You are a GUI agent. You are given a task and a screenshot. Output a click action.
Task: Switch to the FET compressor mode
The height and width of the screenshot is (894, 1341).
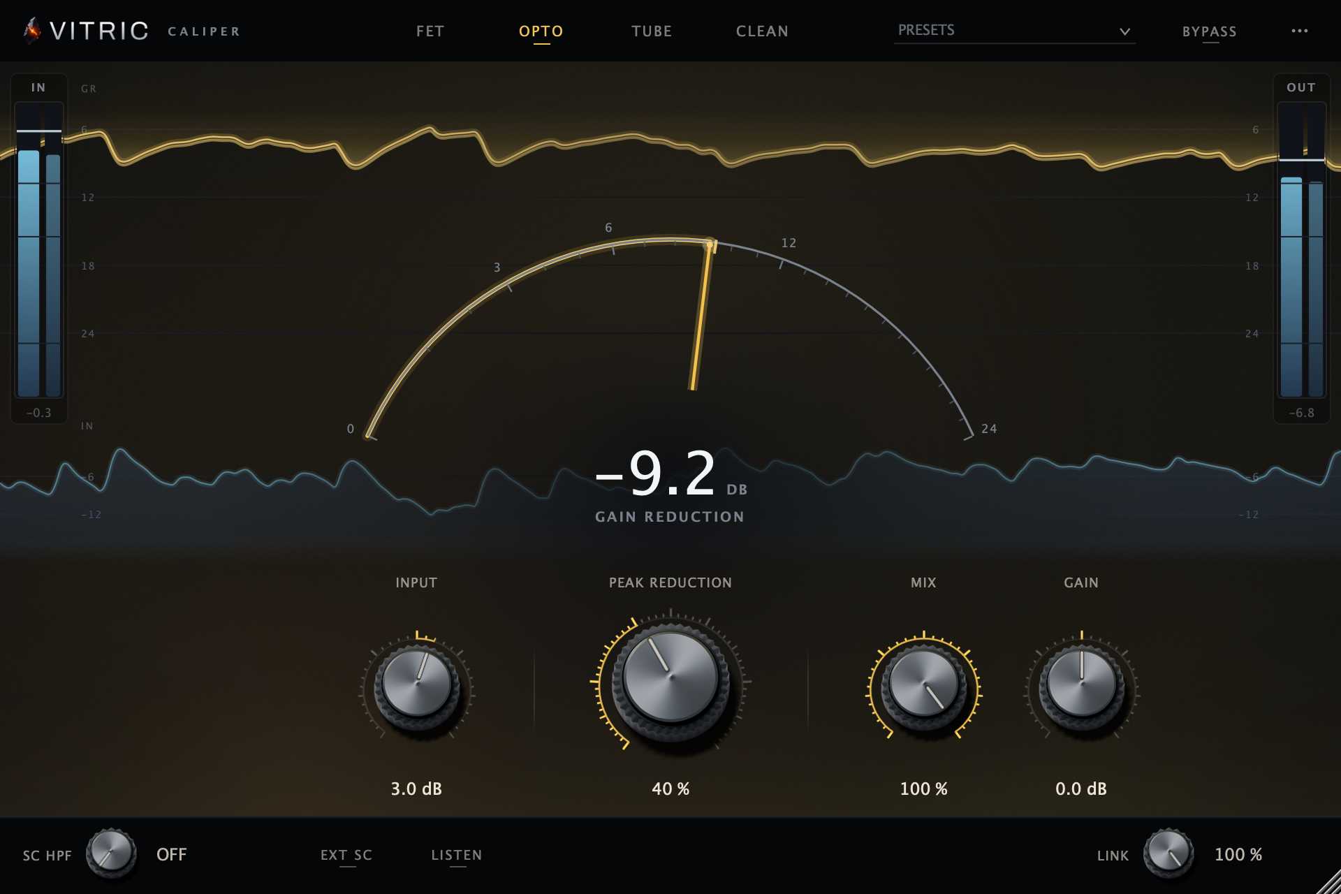[430, 31]
